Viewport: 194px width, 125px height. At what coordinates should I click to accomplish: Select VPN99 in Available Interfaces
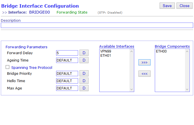tap(106, 51)
